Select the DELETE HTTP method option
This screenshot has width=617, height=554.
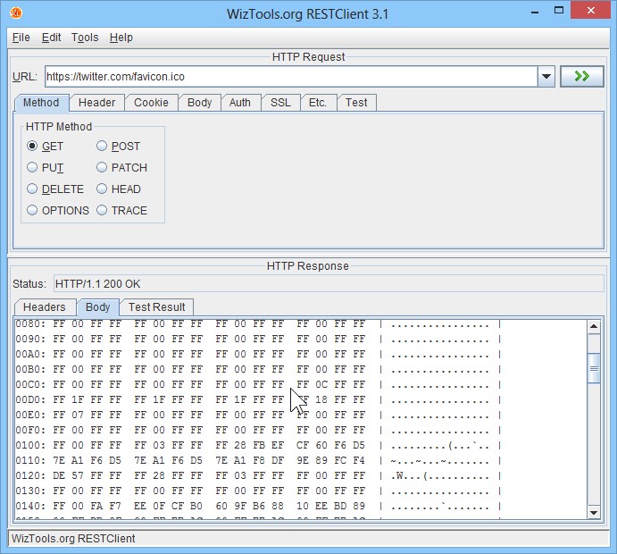33,189
